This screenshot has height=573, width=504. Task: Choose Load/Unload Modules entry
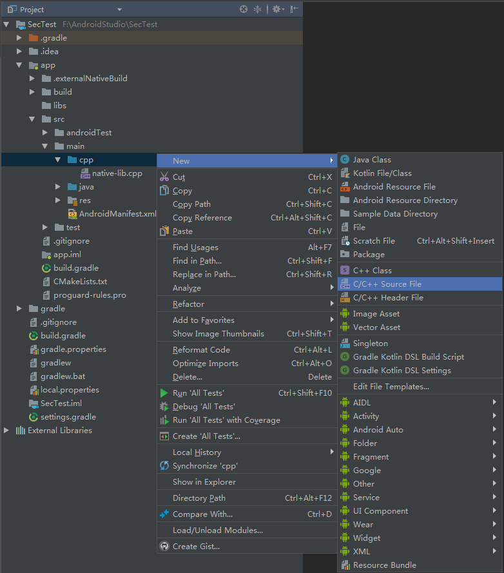(247, 530)
